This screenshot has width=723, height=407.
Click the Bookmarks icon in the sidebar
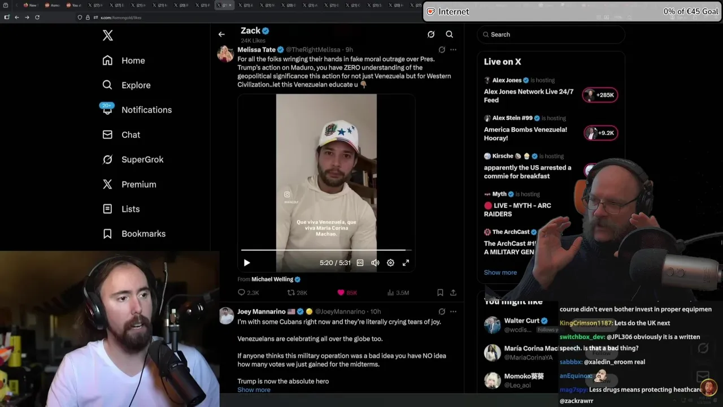pos(107,233)
